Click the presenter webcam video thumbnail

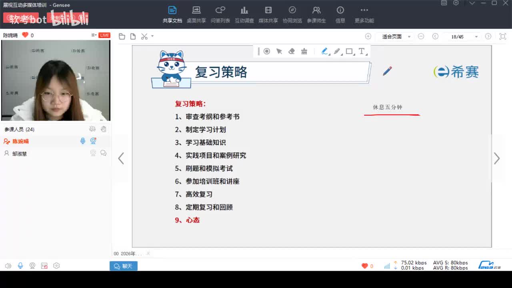pos(56,80)
